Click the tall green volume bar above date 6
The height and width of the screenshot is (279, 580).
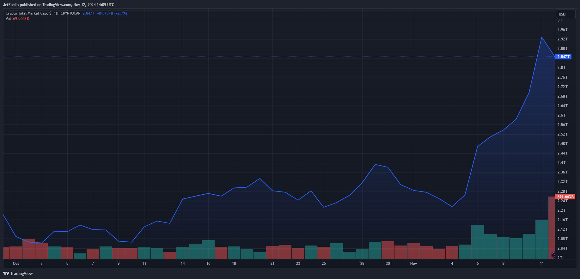[x=478, y=242]
